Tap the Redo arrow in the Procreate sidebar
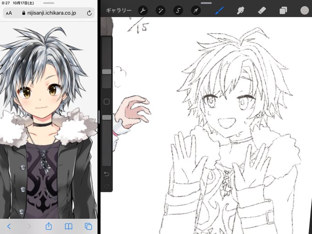Screen dimensions: 312x234 tap(106, 186)
